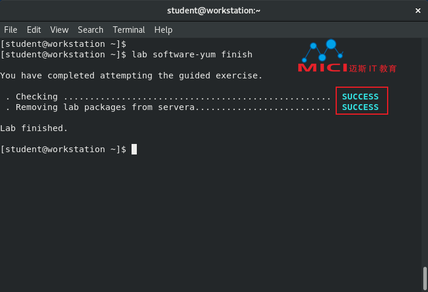This screenshot has height=292, width=428.
Task: Click the 'lab software-yum finish' command text
Action: 192,54
